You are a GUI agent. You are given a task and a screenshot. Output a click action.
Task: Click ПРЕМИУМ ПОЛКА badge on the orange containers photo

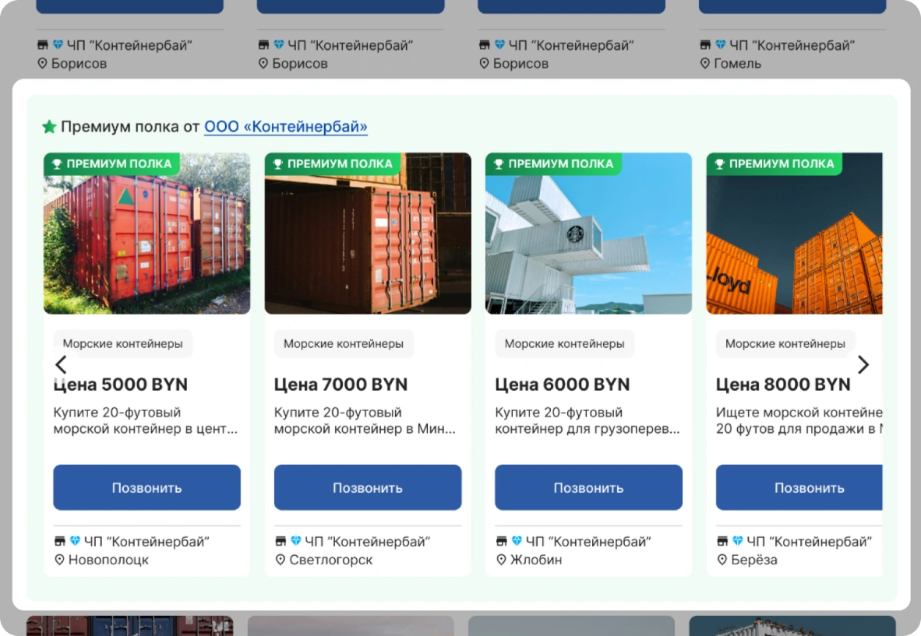click(774, 164)
